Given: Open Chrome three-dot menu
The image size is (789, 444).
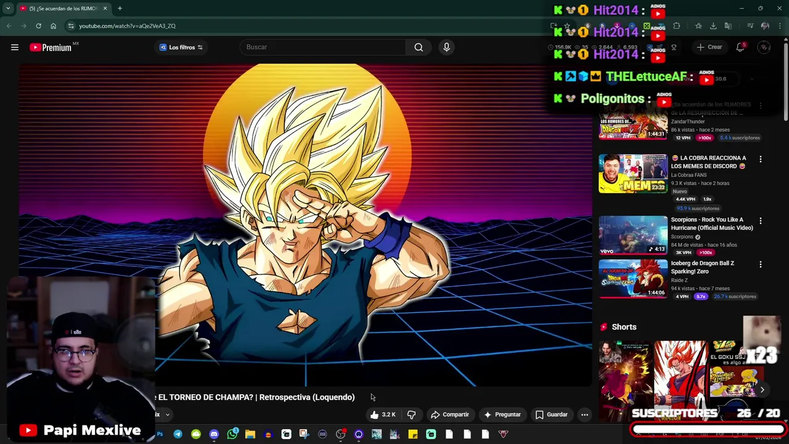Looking at the screenshot, I should [x=780, y=26].
